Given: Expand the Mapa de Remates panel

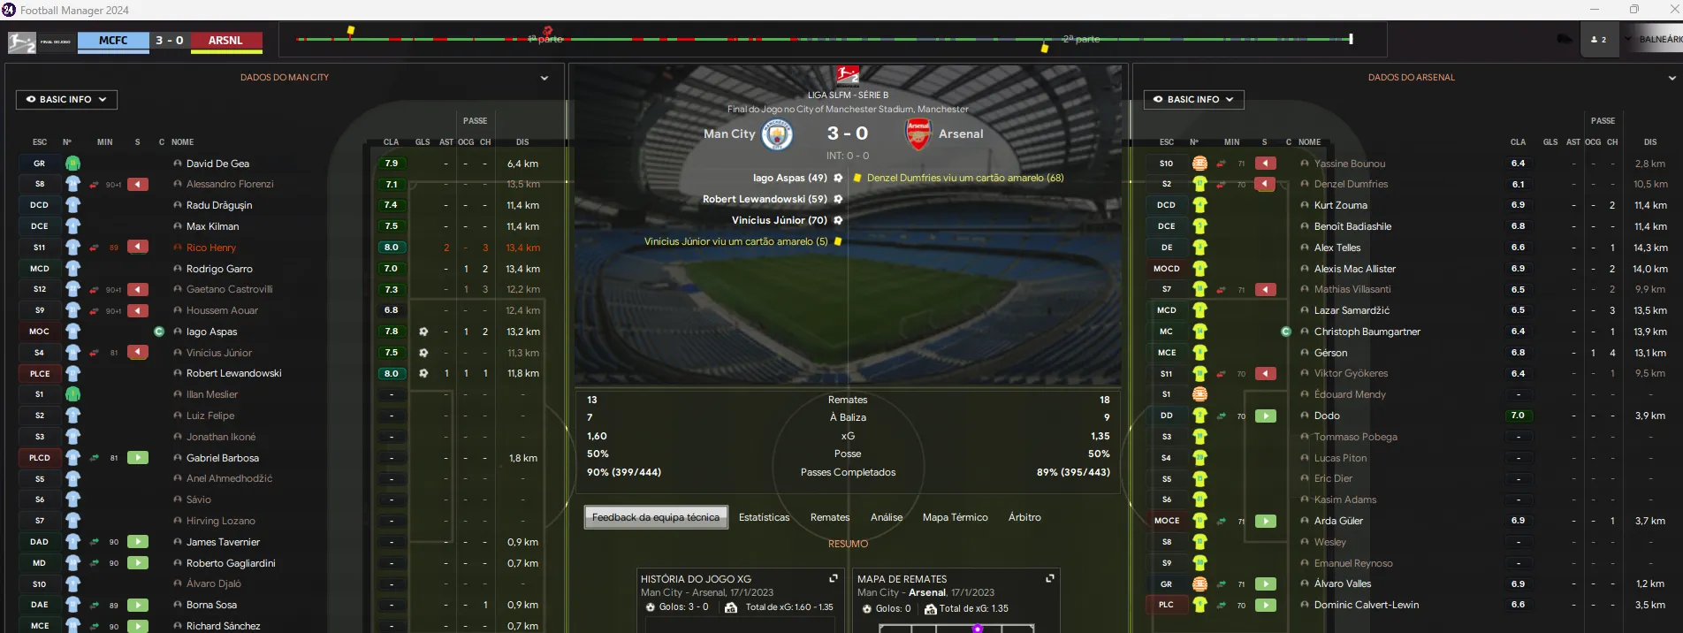Looking at the screenshot, I should pyautogui.click(x=1049, y=578).
